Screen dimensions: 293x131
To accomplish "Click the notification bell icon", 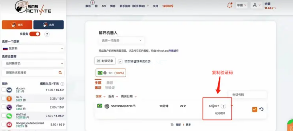I will point(230,5).
